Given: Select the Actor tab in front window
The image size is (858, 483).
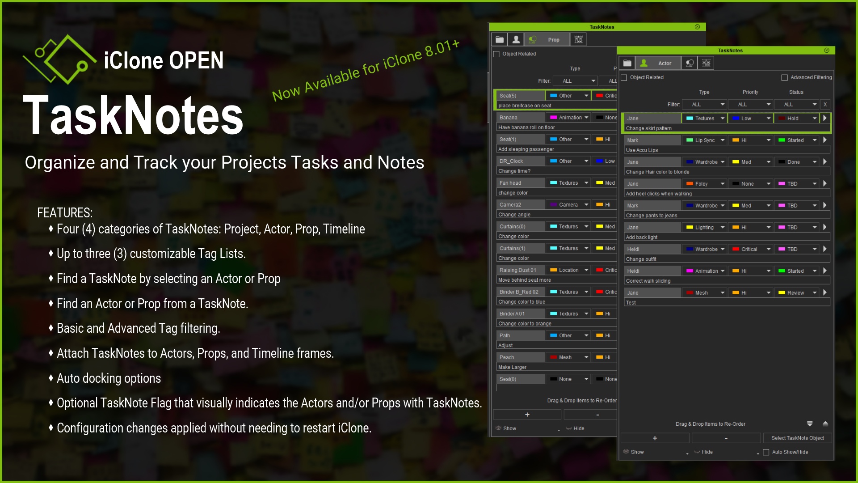Looking at the screenshot, I should 658,63.
